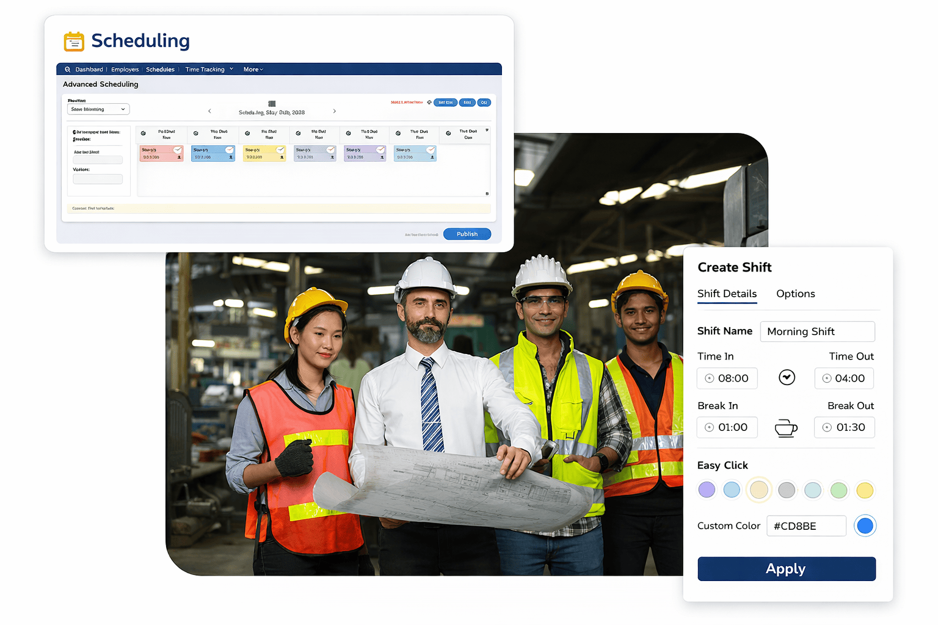Expand the Time Tracking dropdown arrow

click(x=231, y=69)
